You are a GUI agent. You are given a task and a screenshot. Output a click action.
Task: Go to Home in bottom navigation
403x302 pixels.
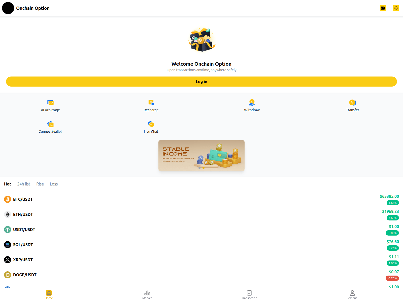click(49, 295)
